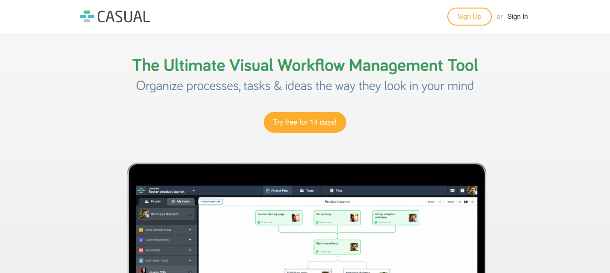Follow the Sign In link
The height and width of the screenshot is (273, 610).
[518, 17]
